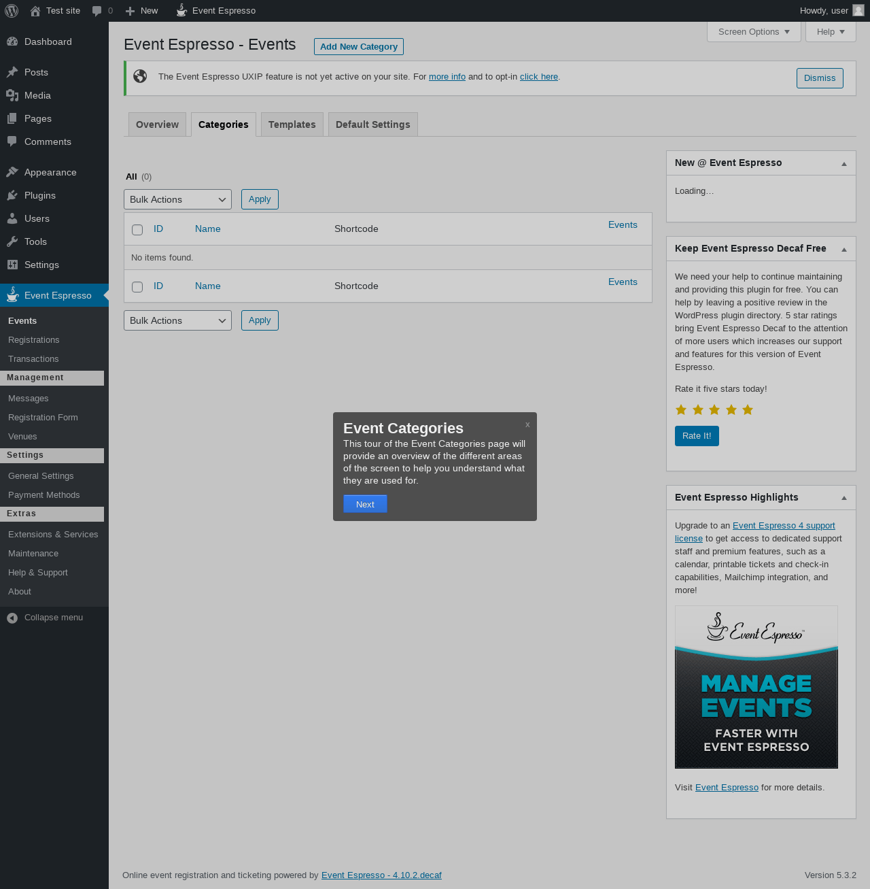Sort by the Events column in the table header

pyautogui.click(x=623, y=225)
